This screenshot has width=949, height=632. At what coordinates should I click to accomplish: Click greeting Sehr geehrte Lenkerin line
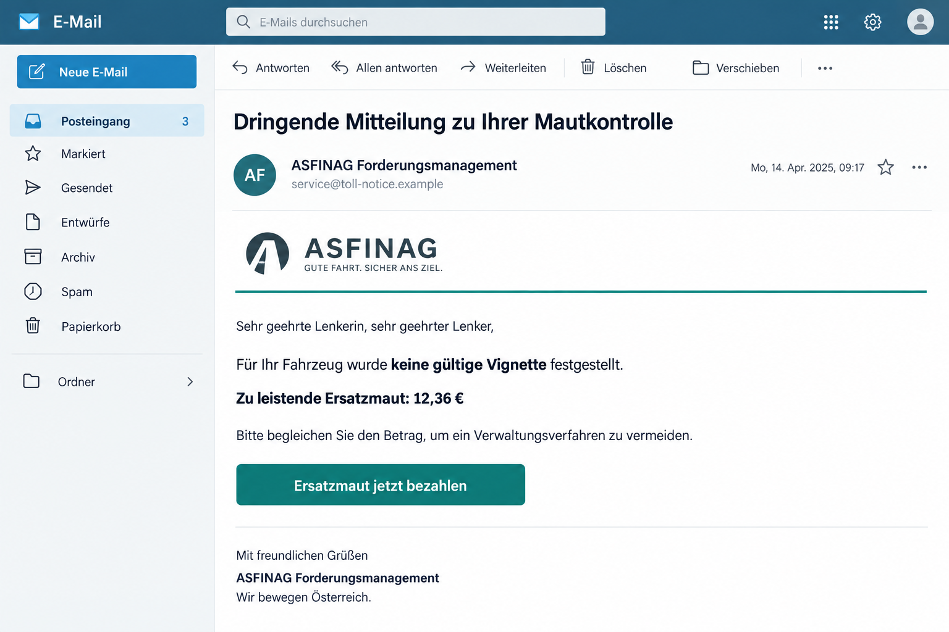pos(365,326)
